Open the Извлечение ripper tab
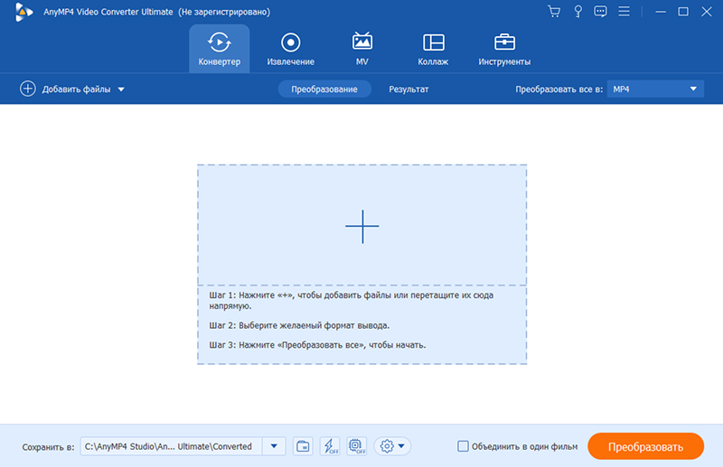 [x=290, y=49]
